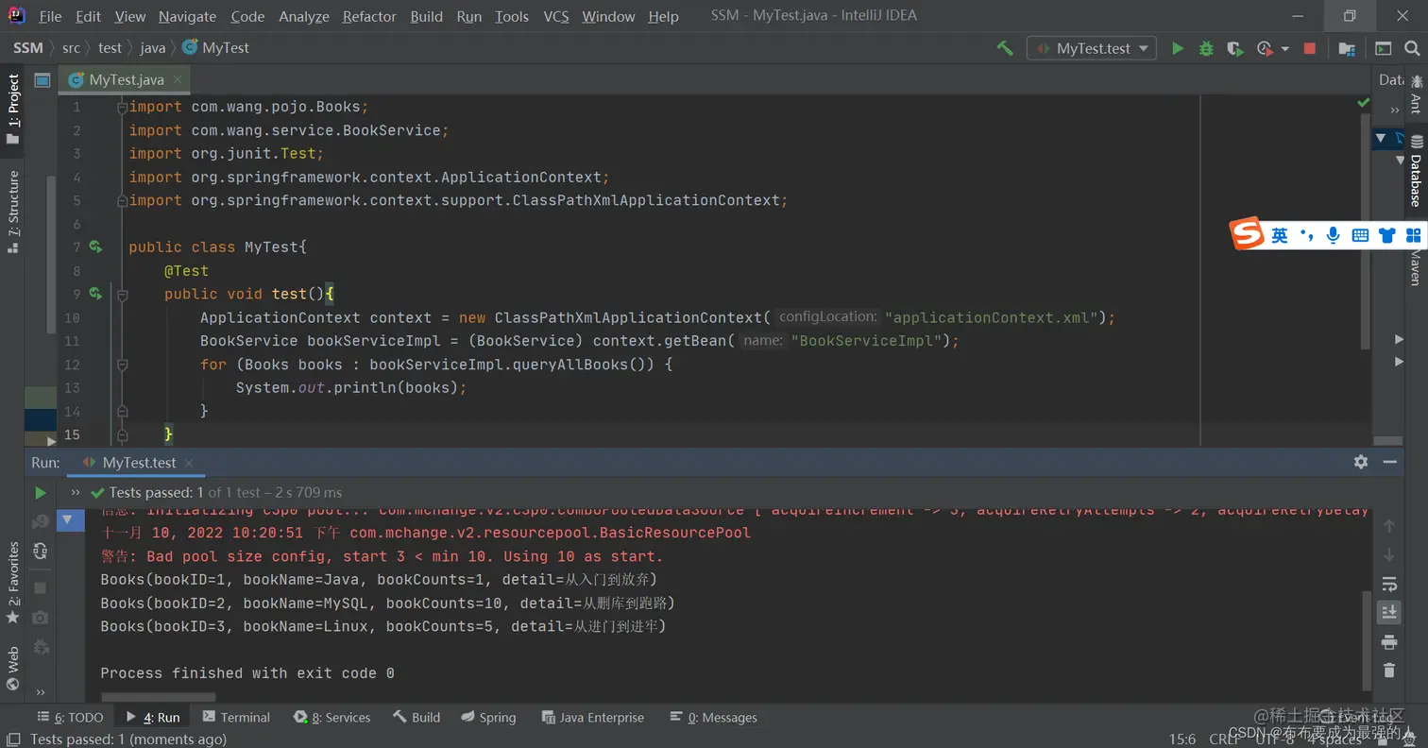
Task: Open the Database tool window from the right strip
Action: click(1416, 171)
